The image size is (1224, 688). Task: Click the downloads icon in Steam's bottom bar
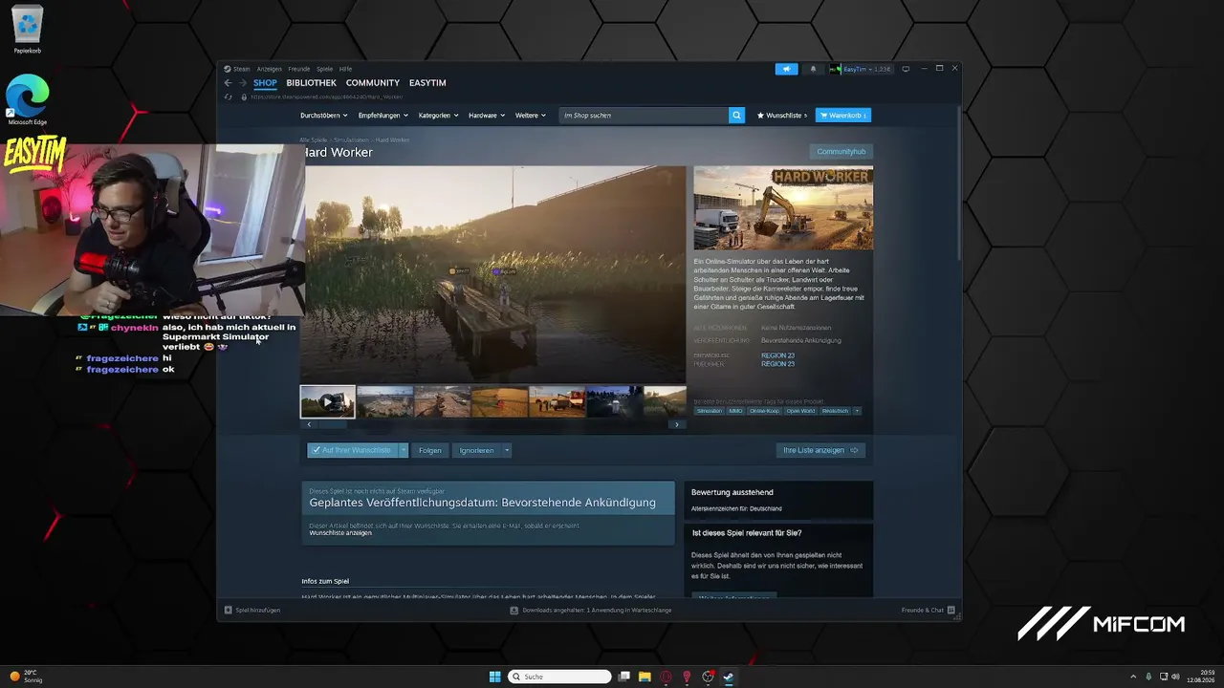[x=514, y=610]
